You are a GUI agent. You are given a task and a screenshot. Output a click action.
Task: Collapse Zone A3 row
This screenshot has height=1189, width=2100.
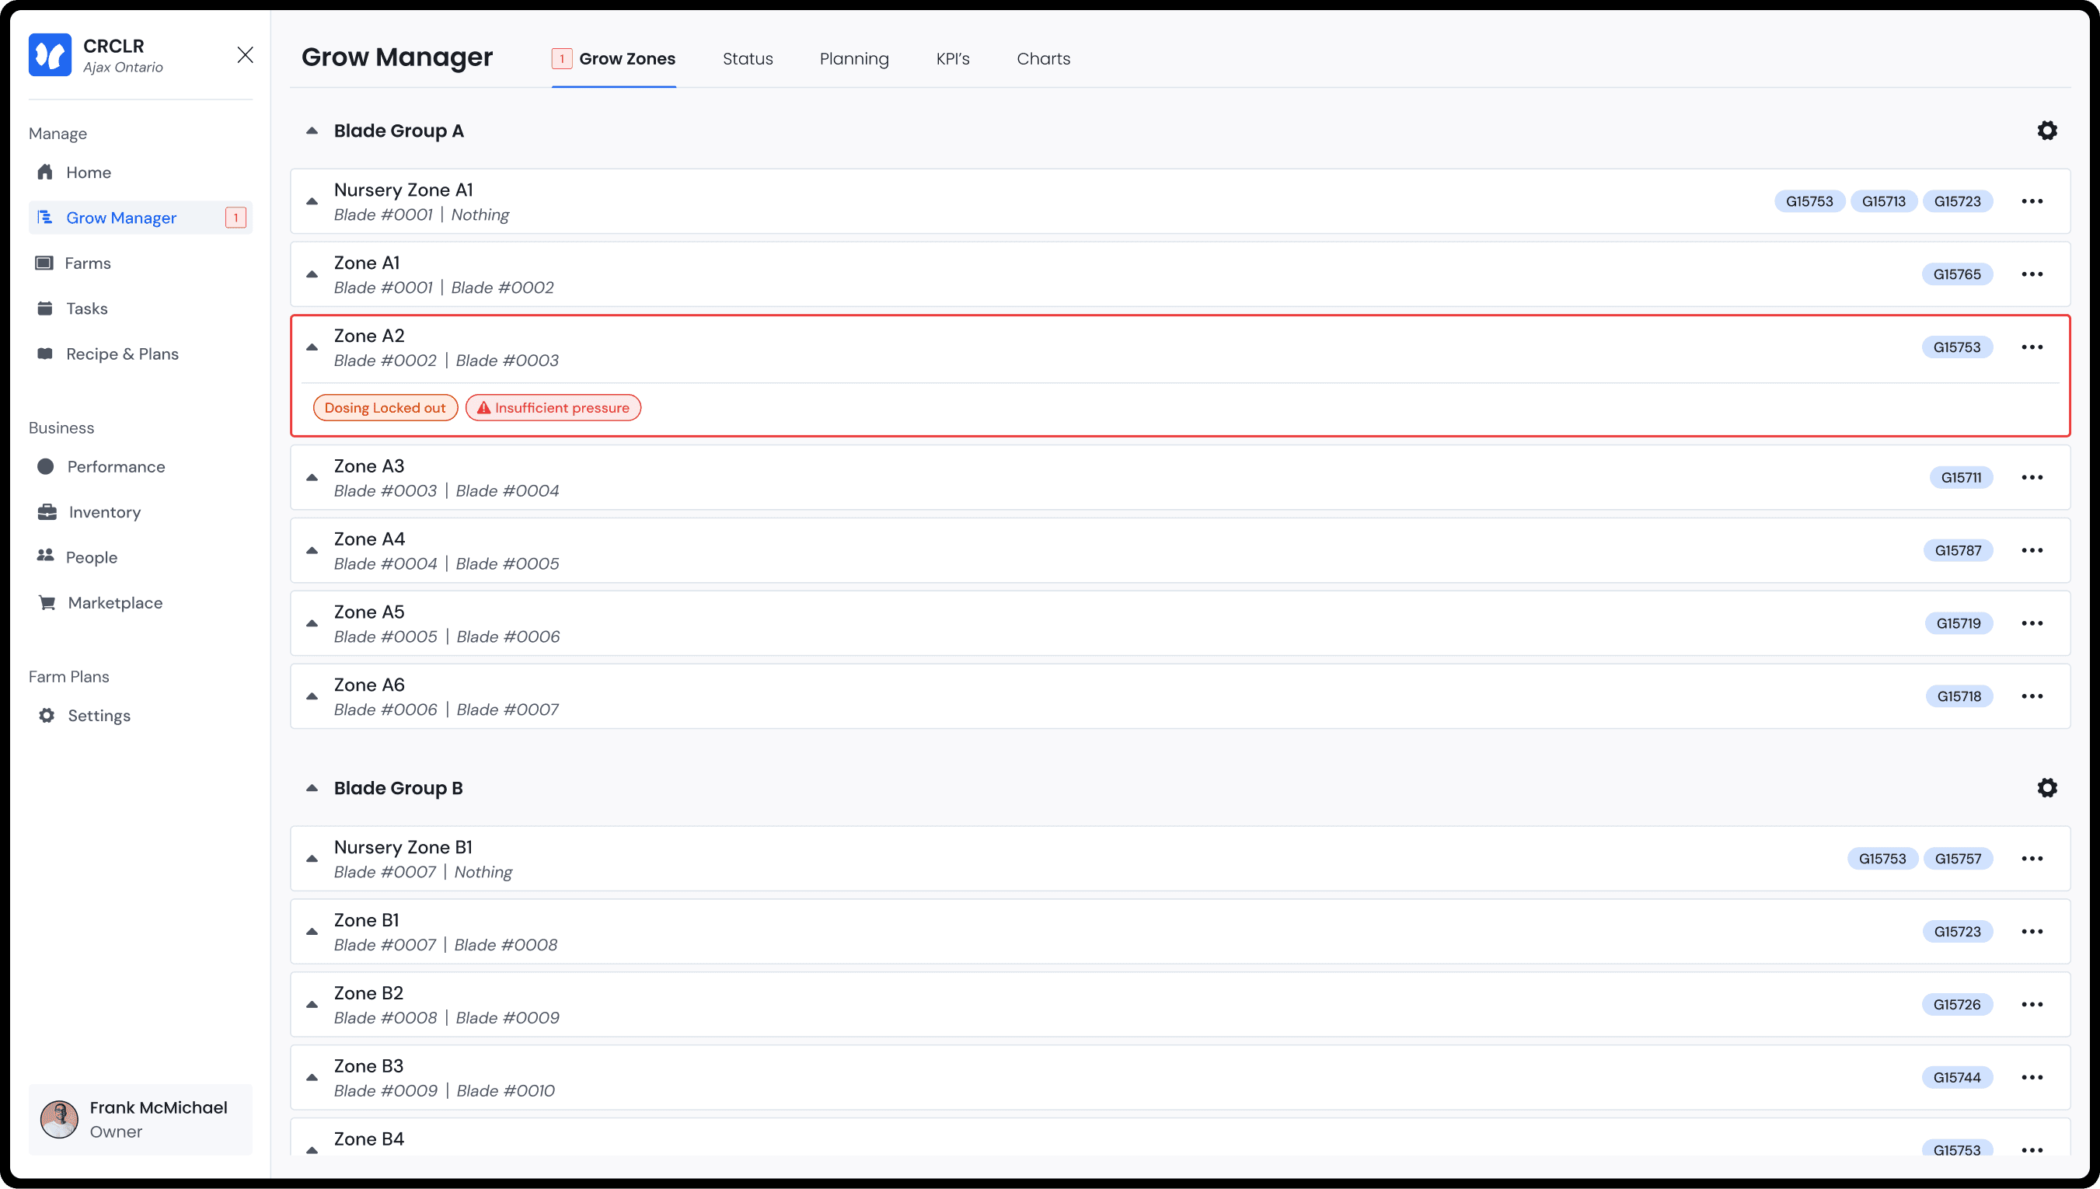click(312, 478)
